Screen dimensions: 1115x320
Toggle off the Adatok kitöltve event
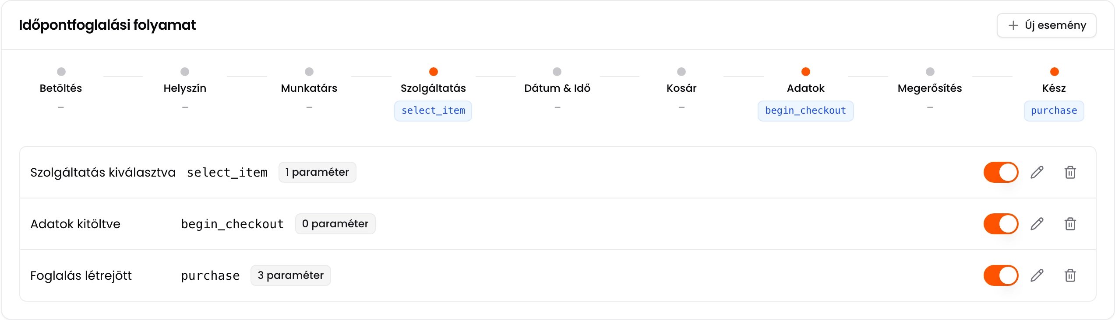(x=1001, y=224)
